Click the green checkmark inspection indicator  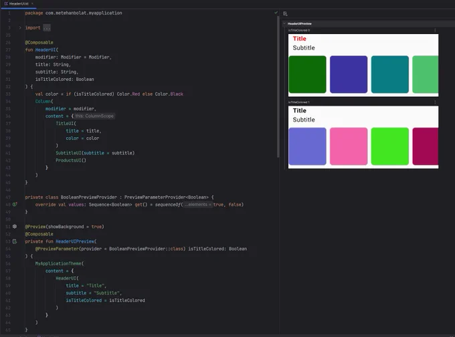[x=276, y=13]
